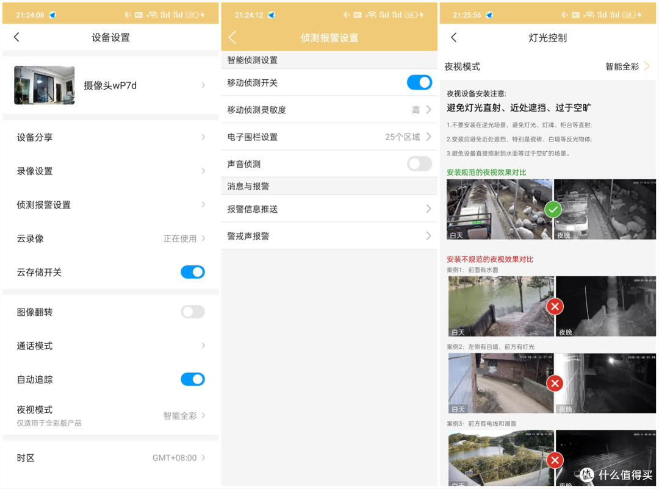Tap 仅适用于全彩版产品 subtitle

(x=49, y=424)
